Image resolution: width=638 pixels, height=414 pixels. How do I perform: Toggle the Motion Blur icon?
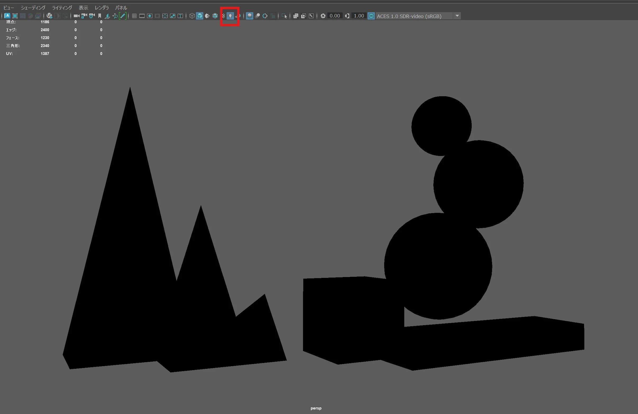[x=257, y=16]
